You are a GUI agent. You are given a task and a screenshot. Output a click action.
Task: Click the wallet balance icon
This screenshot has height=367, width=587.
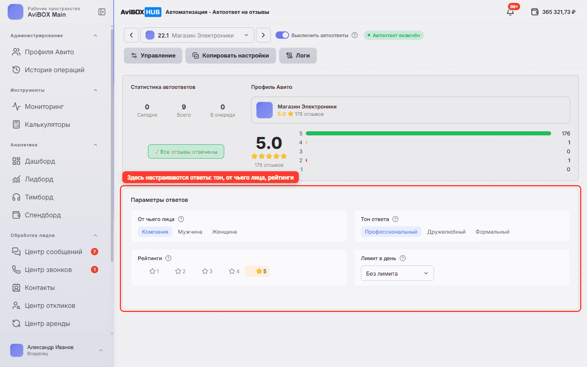pos(535,12)
